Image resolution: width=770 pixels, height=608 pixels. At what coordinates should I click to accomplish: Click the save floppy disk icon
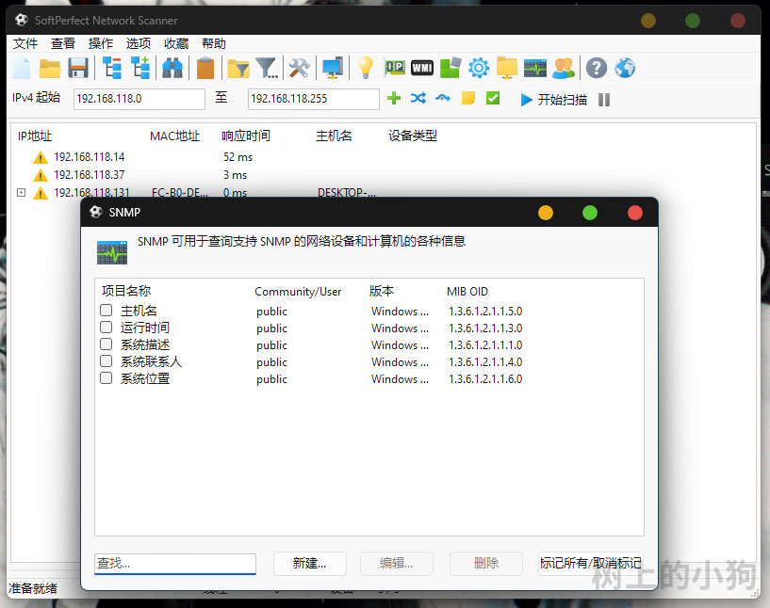(78, 68)
